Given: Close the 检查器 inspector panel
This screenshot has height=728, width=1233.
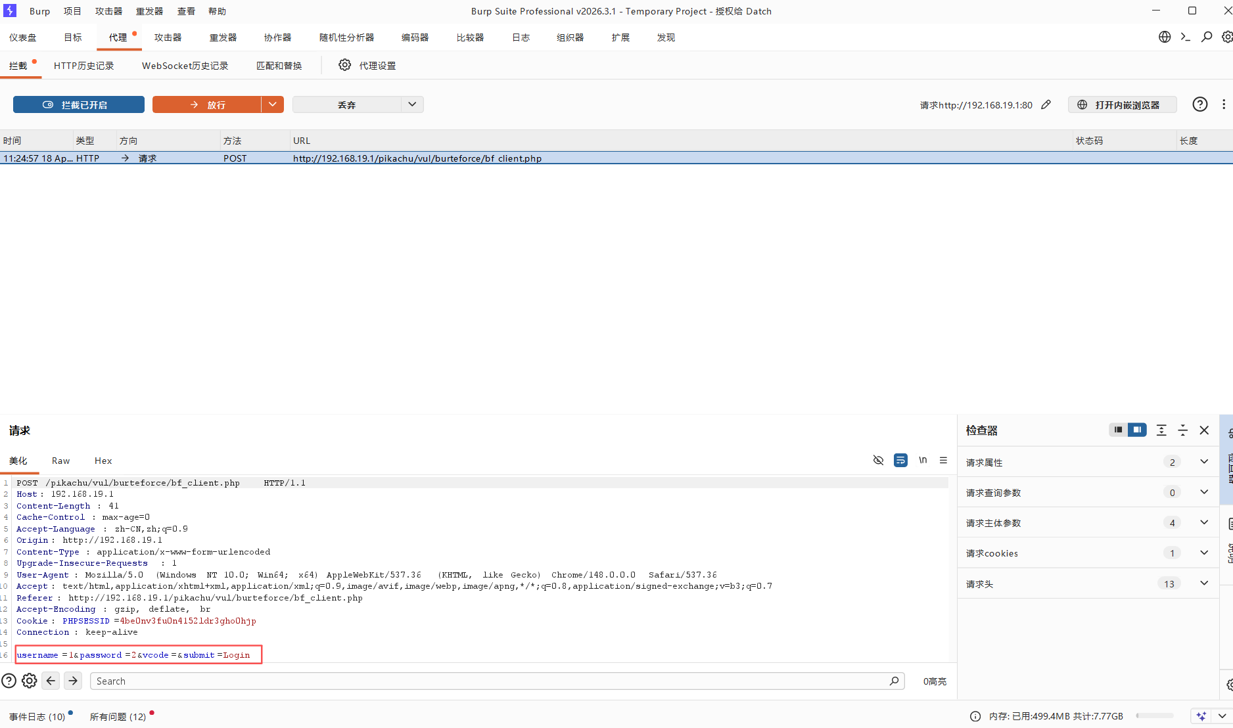Looking at the screenshot, I should coord(1204,430).
